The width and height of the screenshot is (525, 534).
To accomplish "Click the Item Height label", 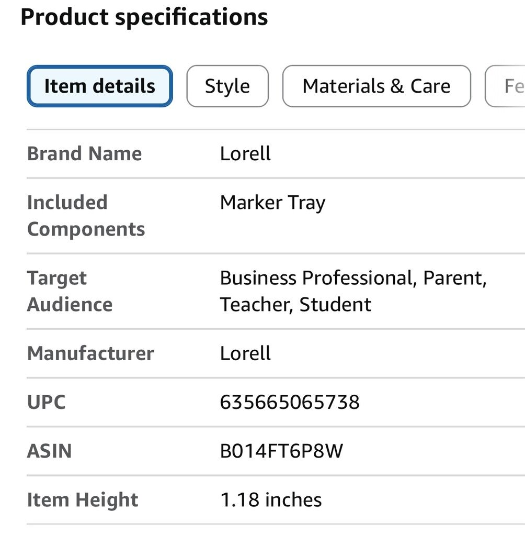I will [x=83, y=500].
